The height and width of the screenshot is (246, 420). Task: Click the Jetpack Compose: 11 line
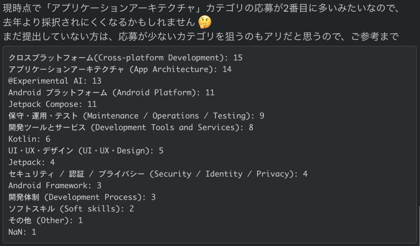52,104
